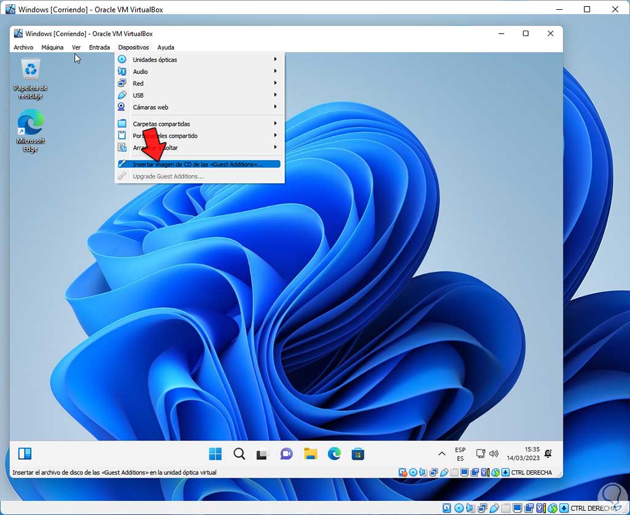Screen dimensions: 630x515
Task: Open Papelera de reciclaje desktop icon
Action: click(31, 78)
